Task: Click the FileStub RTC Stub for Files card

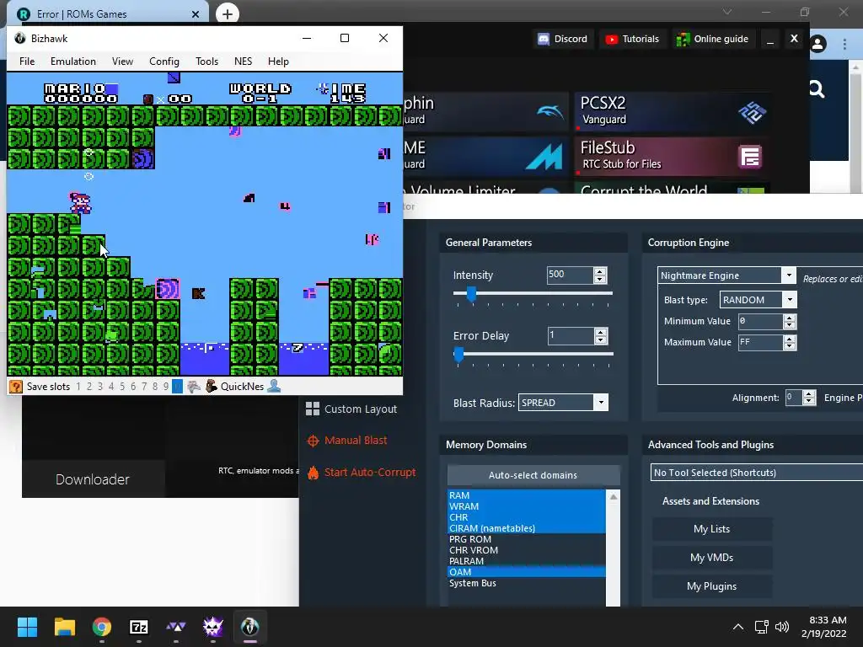Action: [x=672, y=156]
